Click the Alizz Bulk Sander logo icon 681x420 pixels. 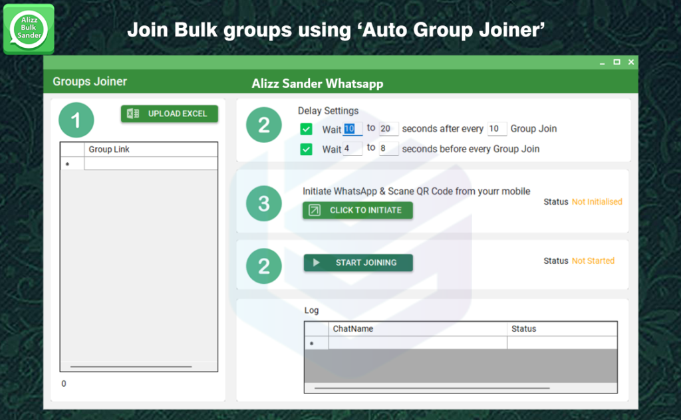pos(29,29)
